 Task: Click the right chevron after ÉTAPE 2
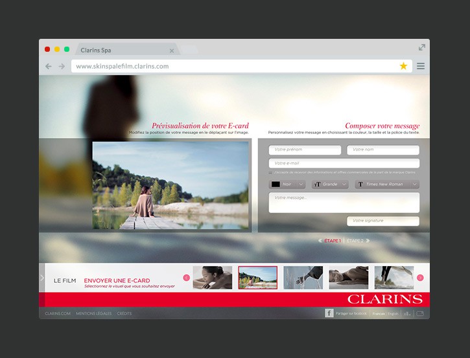(x=368, y=241)
